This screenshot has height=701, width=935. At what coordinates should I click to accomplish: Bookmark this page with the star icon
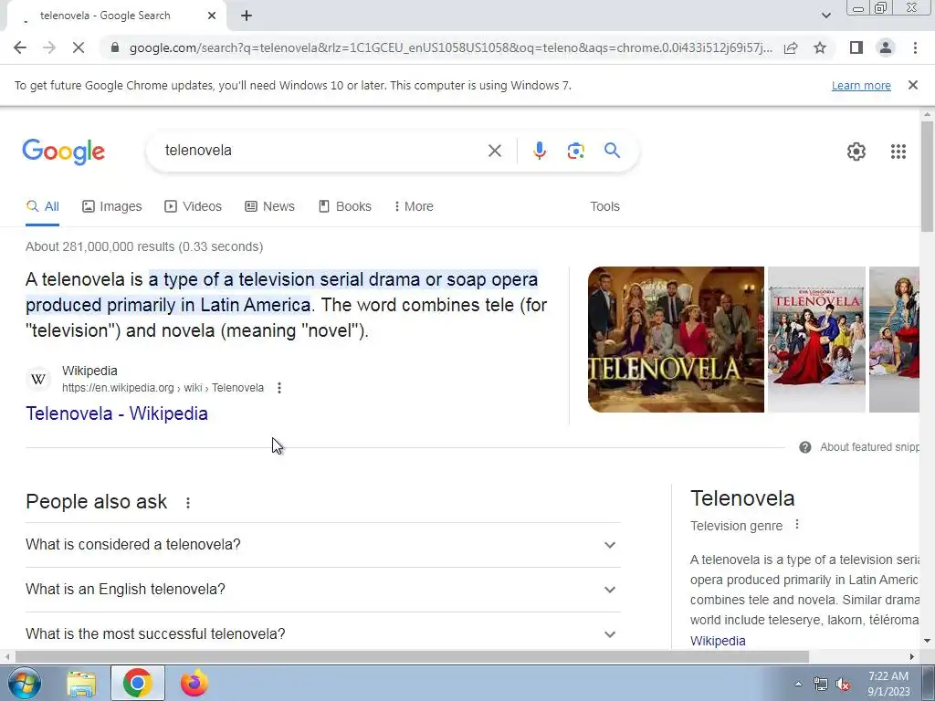[x=820, y=47]
